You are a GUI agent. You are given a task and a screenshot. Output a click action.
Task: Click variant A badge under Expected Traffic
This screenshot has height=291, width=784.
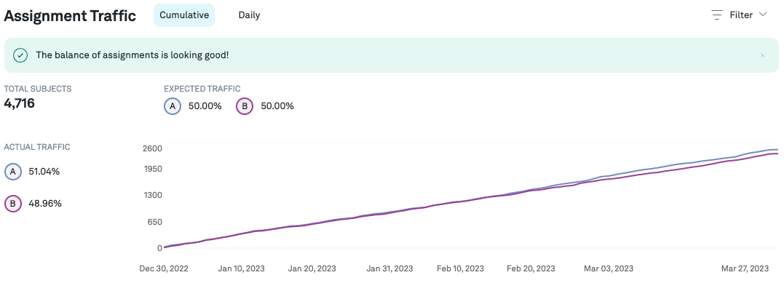[173, 106]
